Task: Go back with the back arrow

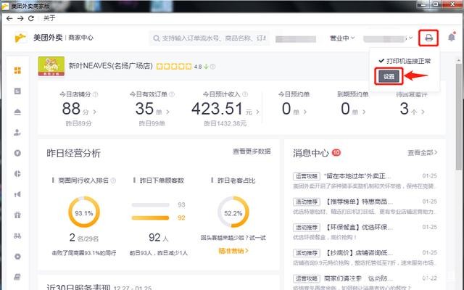Action: [x=9, y=18]
